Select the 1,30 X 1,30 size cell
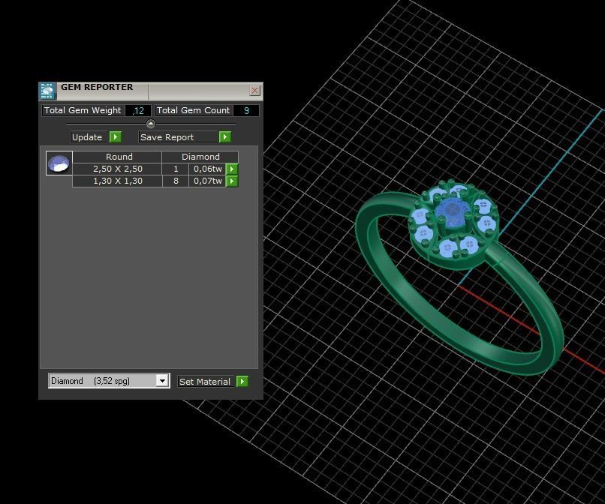Viewport: 605px width, 504px height. (117, 181)
